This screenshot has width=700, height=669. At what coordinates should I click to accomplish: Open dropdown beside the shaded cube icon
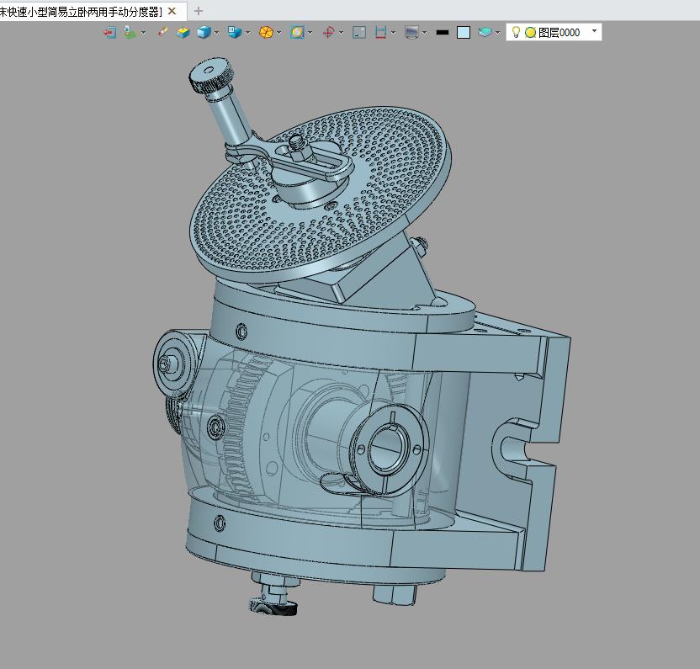tap(216, 33)
